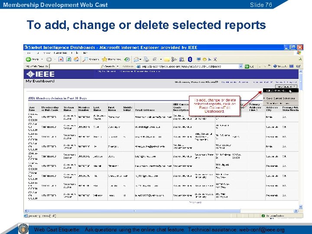Click the vertical scrollbar up arrow
This screenshot has width=312, height=234.
[301, 71]
